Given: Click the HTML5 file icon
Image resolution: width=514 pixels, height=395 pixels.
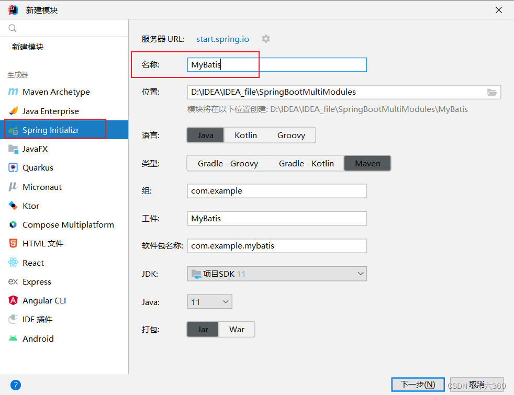Looking at the screenshot, I should 13,243.
